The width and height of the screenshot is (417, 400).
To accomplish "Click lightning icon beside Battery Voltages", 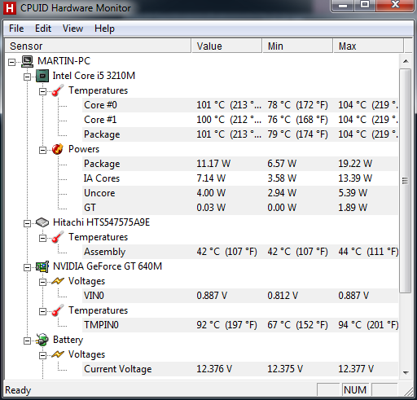I will 58,354.
